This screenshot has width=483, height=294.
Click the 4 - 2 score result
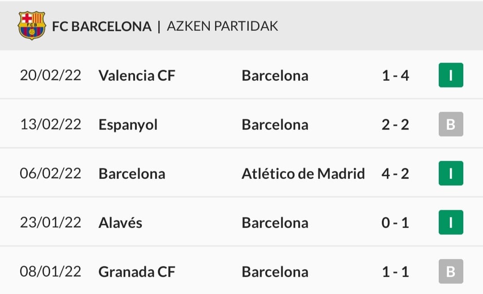(x=395, y=174)
